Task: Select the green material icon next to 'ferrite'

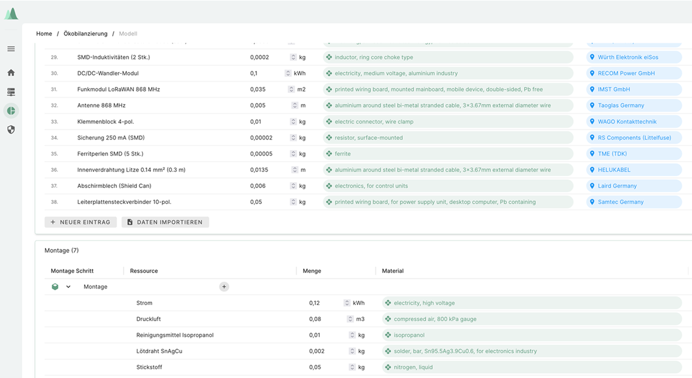Action: click(x=330, y=154)
